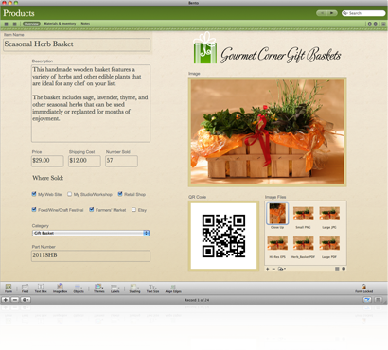Remove image file with minus icon

click(x=273, y=269)
